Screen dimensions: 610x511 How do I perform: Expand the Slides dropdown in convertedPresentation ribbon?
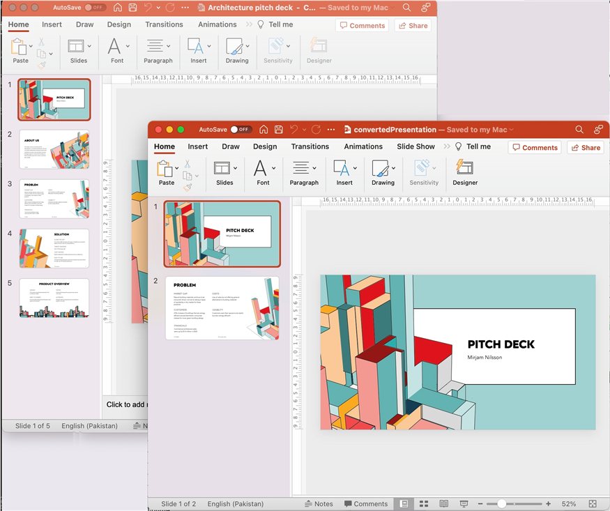(x=236, y=168)
